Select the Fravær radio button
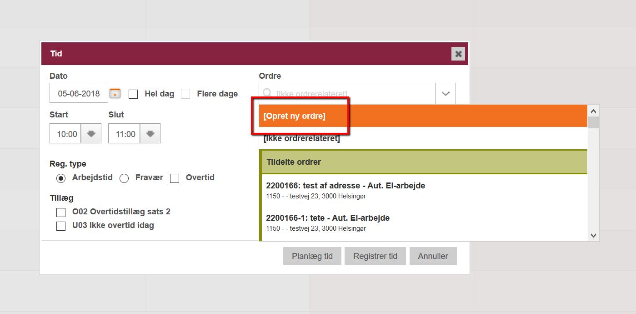Screen dimensions: 636x314 pyautogui.click(x=124, y=178)
